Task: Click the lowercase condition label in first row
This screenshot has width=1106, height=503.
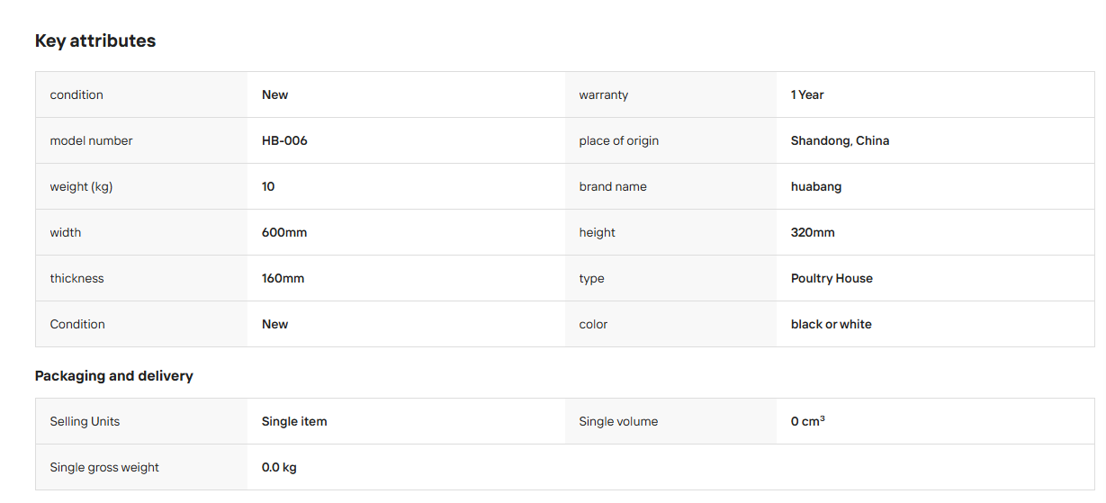Action: 76,94
